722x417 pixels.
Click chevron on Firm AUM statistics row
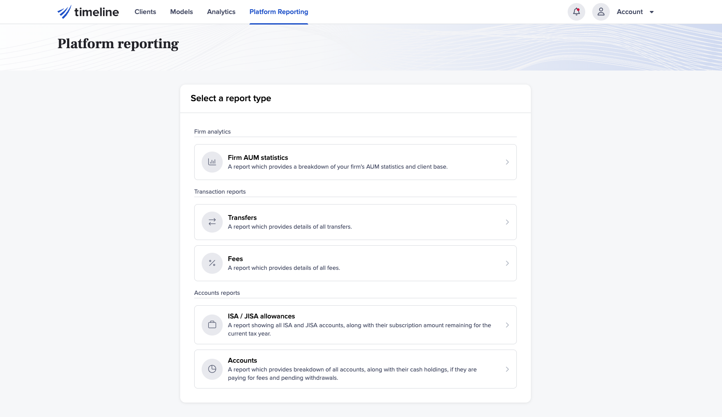click(x=507, y=162)
